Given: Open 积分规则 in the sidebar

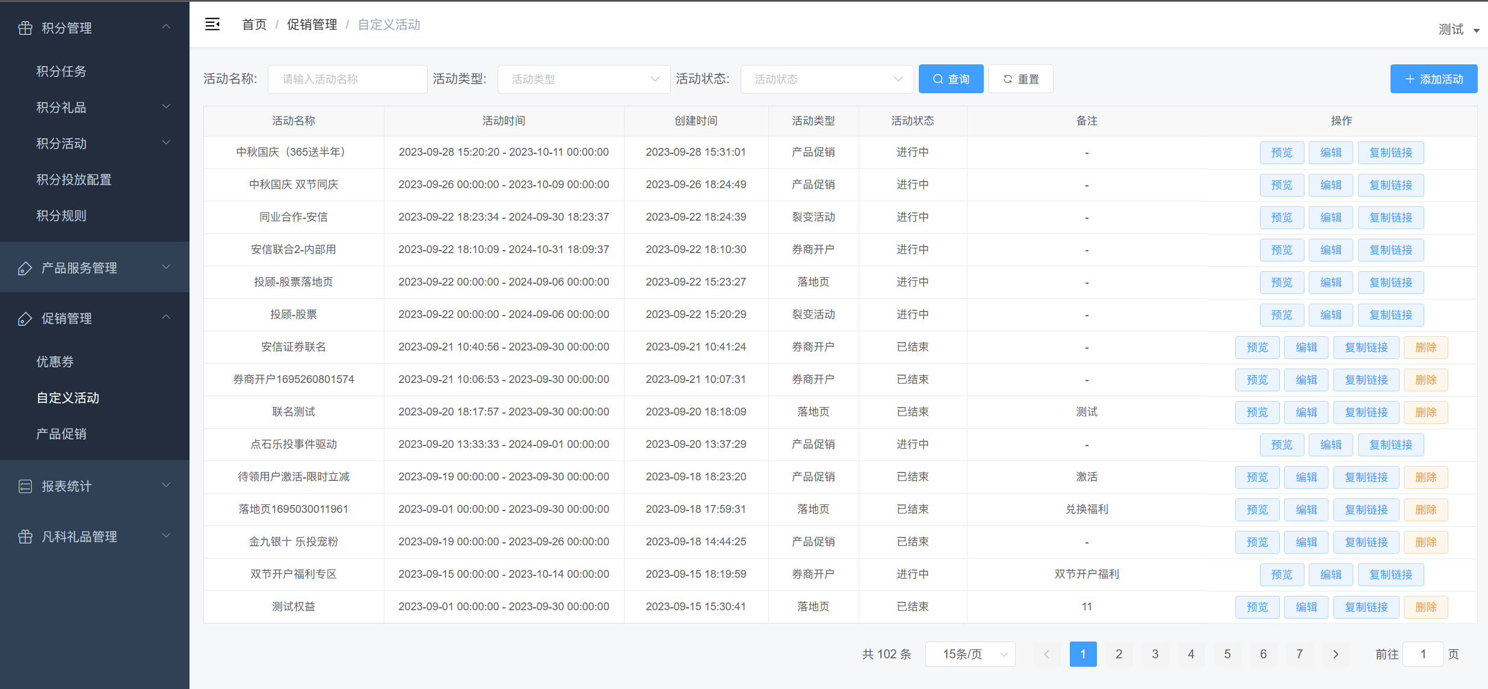Looking at the screenshot, I should tap(61, 216).
